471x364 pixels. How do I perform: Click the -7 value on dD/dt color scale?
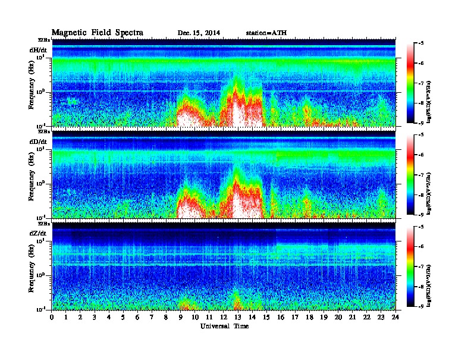tap(420, 175)
